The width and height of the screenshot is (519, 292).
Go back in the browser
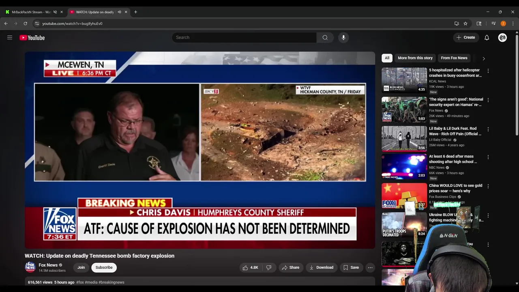tap(6, 24)
